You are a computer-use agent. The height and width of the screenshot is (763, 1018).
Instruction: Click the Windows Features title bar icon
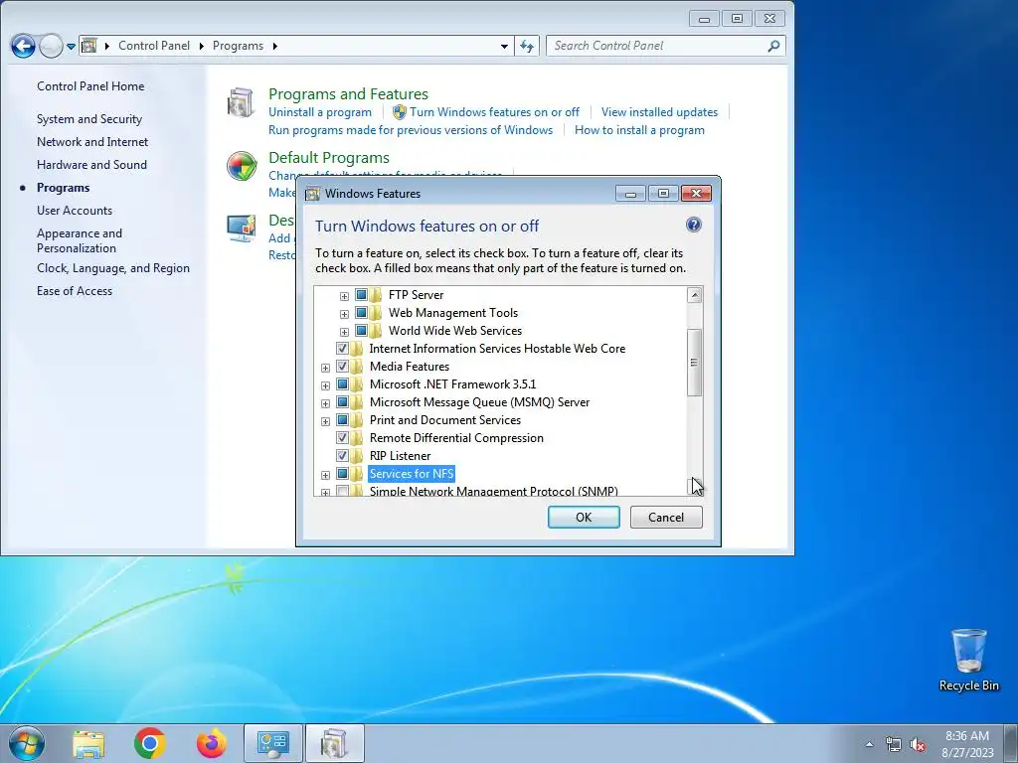(x=312, y=194)
